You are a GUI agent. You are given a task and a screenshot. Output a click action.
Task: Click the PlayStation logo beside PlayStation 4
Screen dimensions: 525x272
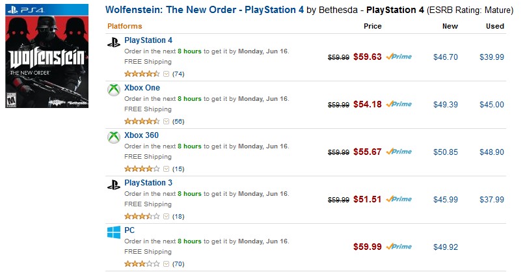114,42
